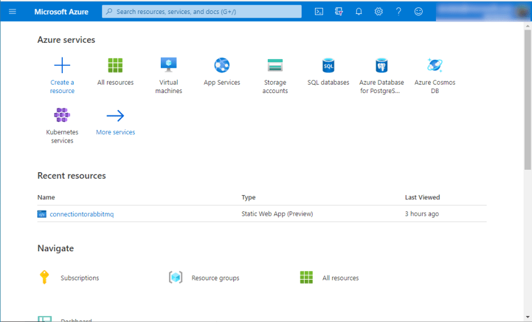
Task: Click the connectiontorabbitmq static web app icon
Action: [42, 214]
